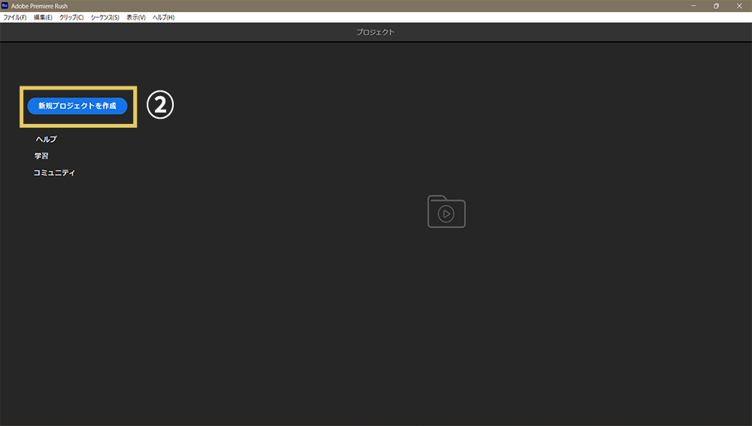Image resolution: width=752 pixels, height=426 pixels.
Task: Open the 表示(V) menu
Action: (135, 17)
